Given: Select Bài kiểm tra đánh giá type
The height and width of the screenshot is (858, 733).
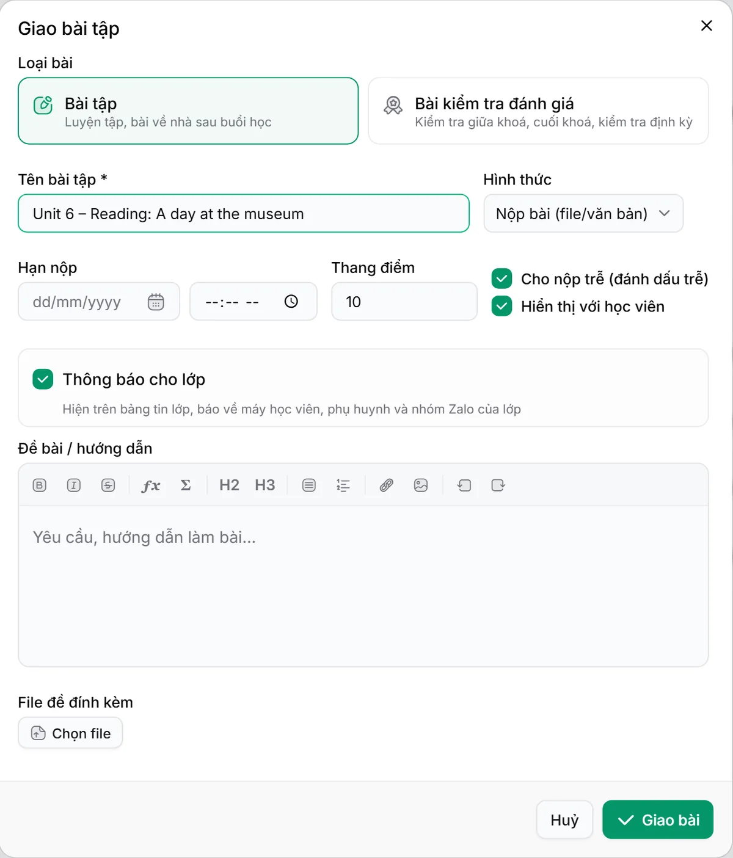Looking at the screenshot, I should click(538, 111).
